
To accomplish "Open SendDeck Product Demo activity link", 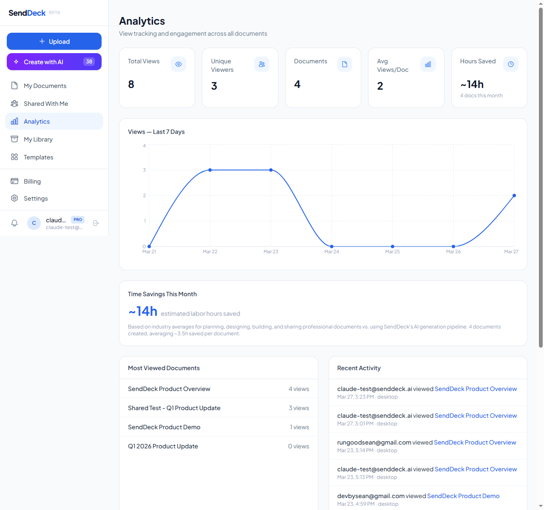I will point(463,496).
